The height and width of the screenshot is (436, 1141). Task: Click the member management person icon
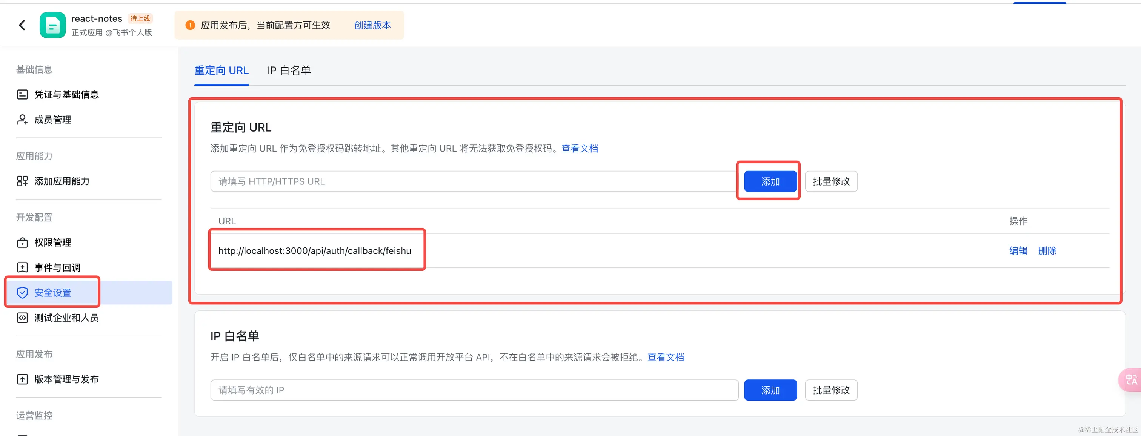click(x=22, y=120)
